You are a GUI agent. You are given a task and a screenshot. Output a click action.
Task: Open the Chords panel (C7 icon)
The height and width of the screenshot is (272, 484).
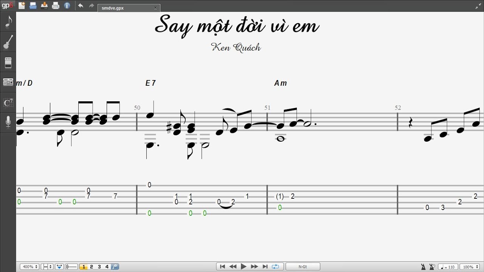tap(8, 103)
